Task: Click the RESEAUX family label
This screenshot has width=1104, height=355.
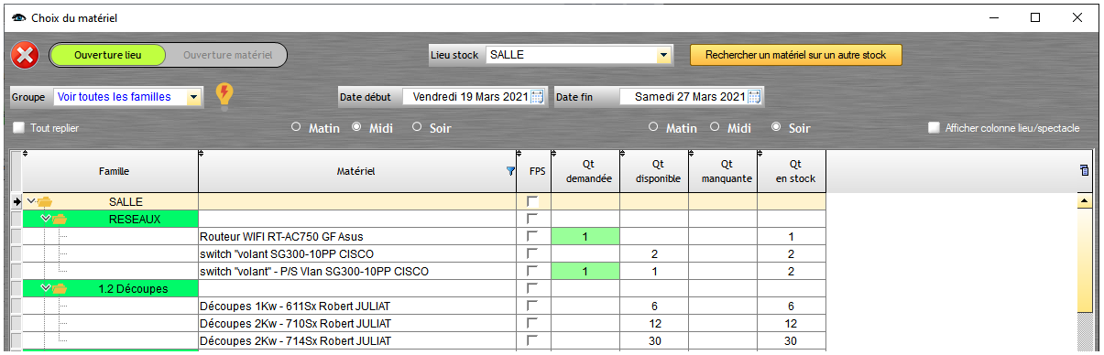Action: (x=134, y=220)
